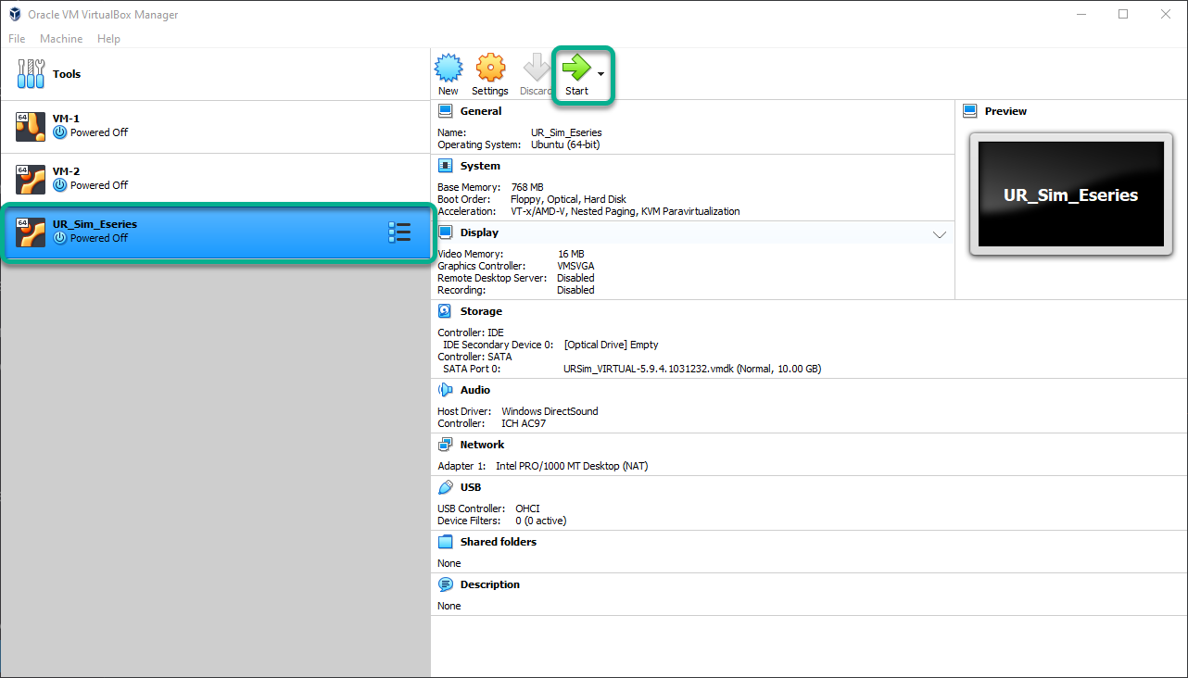This screenshot has height=678, width=1188.
Task: Open the UR_Sim_Eseries machine menu icon
Action: pyautogui.click(x=399, y=232)
